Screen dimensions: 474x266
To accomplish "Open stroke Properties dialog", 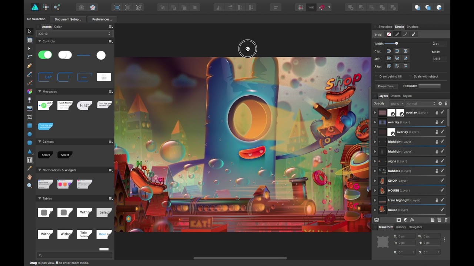I will tap(386, 86).
